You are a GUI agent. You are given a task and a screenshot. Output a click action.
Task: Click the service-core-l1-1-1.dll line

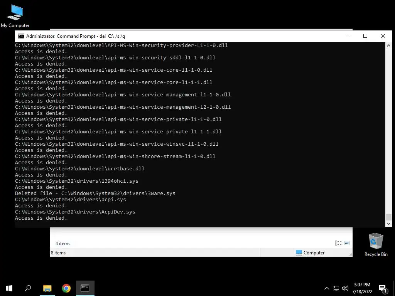(x=114, y=82)
